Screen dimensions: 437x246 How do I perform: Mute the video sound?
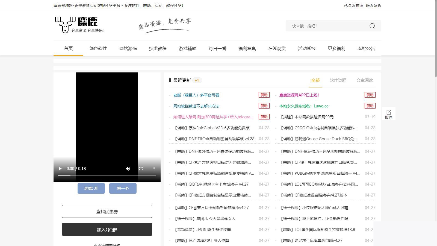coord(128,169)
